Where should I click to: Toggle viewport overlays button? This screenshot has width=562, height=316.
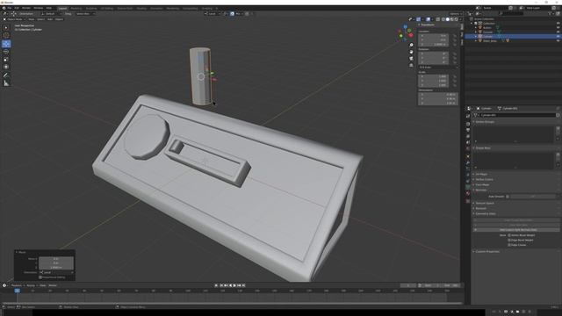point(428,19)
